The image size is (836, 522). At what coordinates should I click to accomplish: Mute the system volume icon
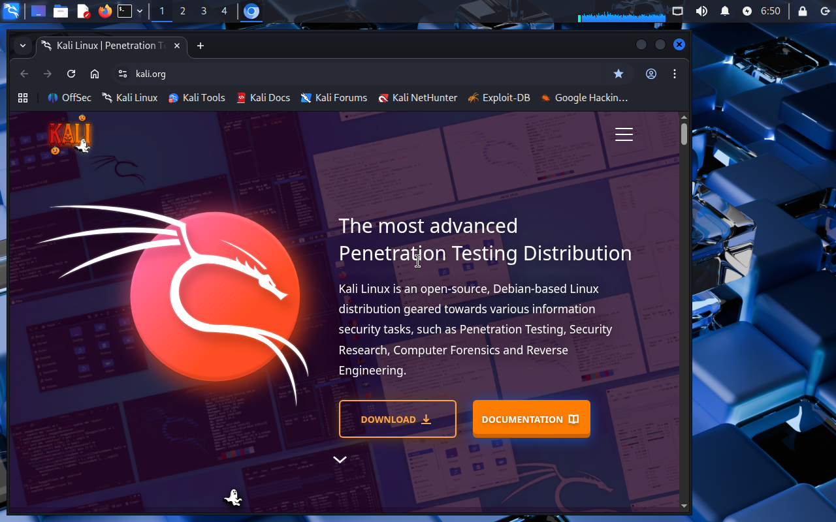[x=701, y=11]
